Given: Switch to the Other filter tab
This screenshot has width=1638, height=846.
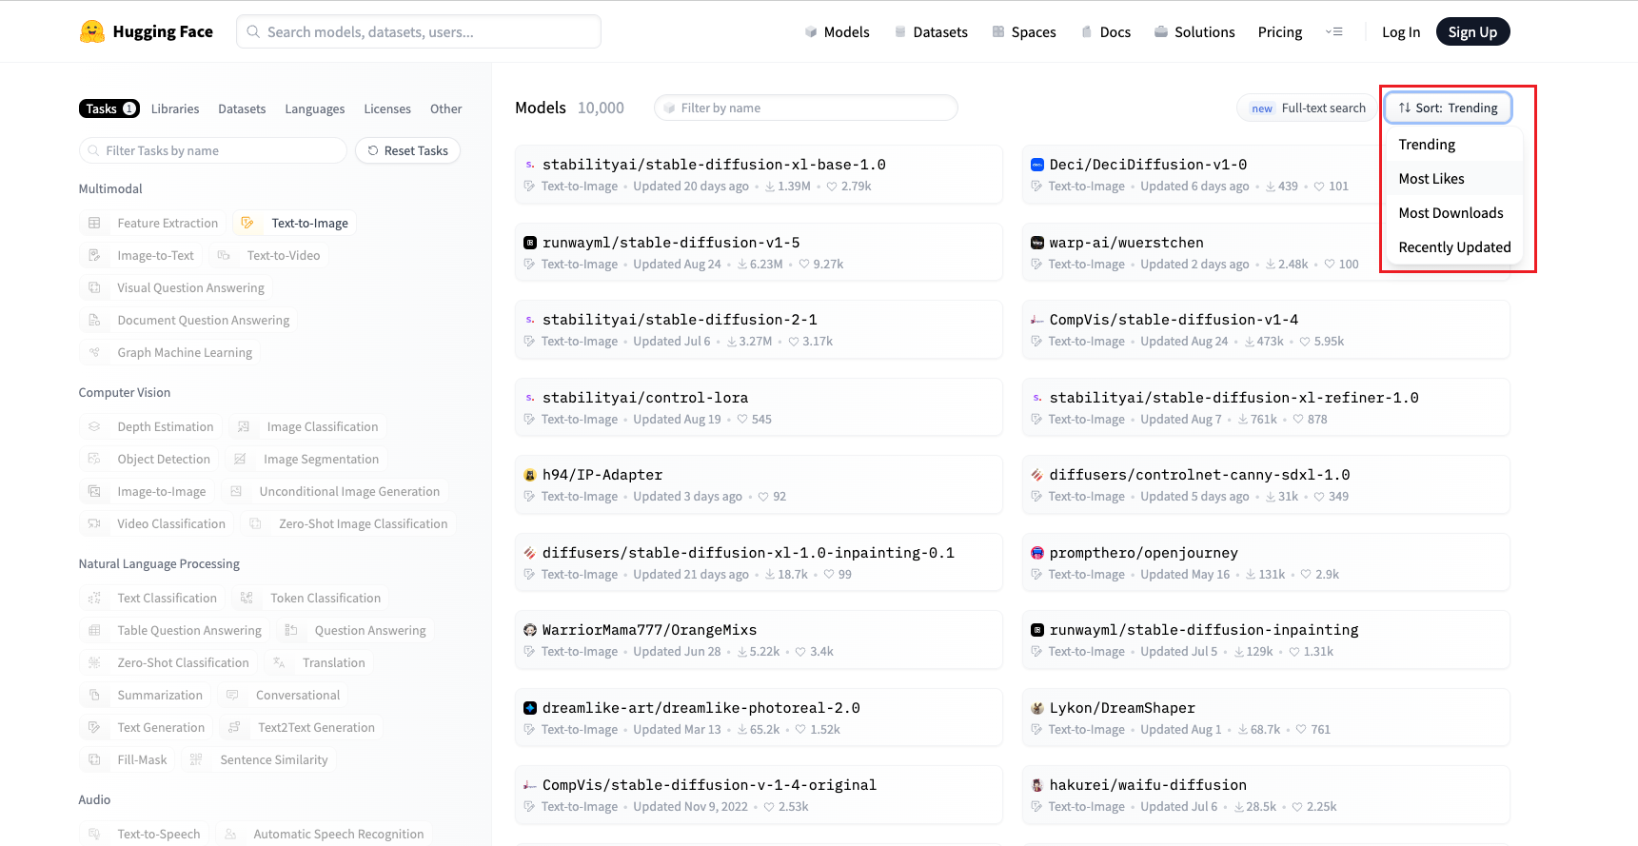Looking at the screenshot, I should pos(446,108).
